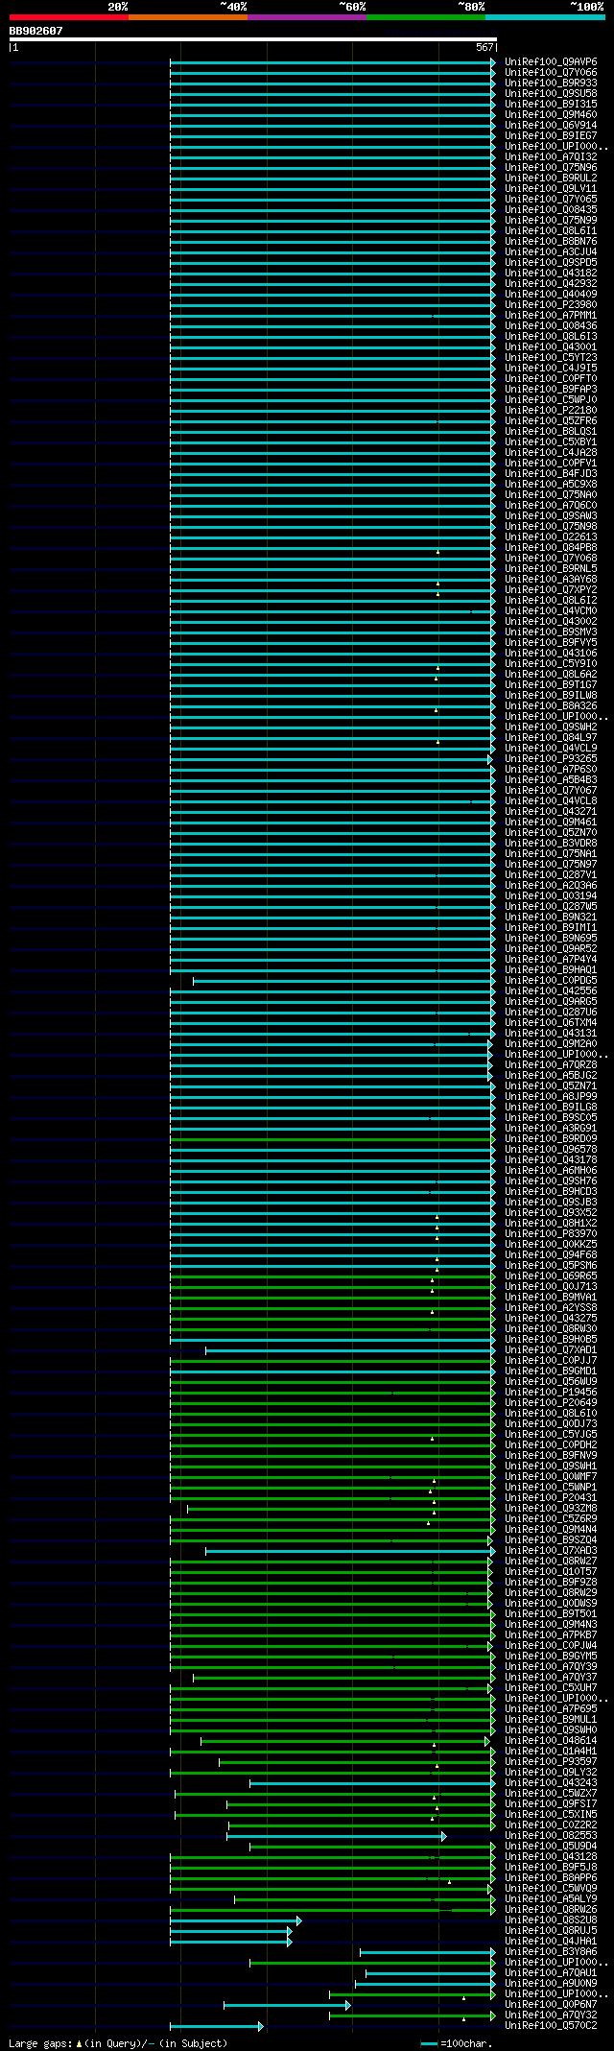The width and height of the screenshot is (614, 2051).
Task: Select hit label UniRef100_B9FAP3
Action: pos(551,389)
